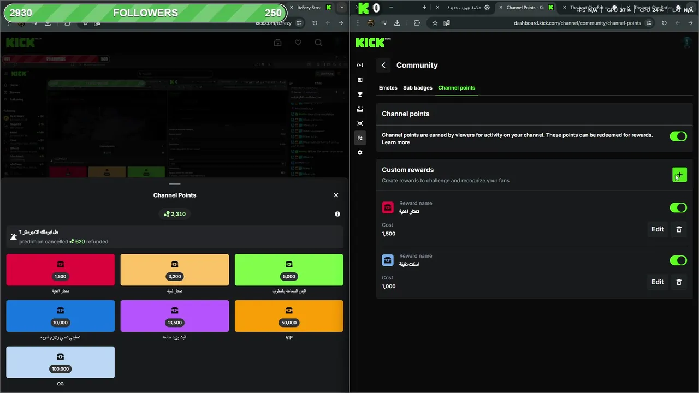Select the ItzFezy Stream browser tab
Viewport: 699px width, 393px height.
[x=309, y=8]
